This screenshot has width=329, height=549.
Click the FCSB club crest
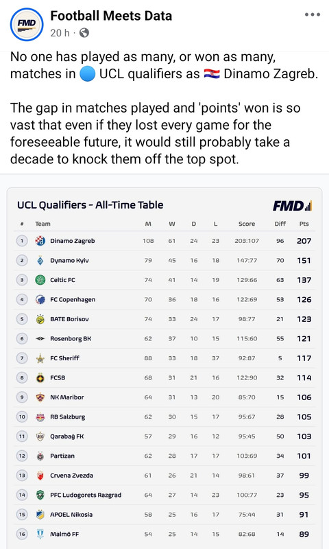pyautogui.click(x=40, y=377)
